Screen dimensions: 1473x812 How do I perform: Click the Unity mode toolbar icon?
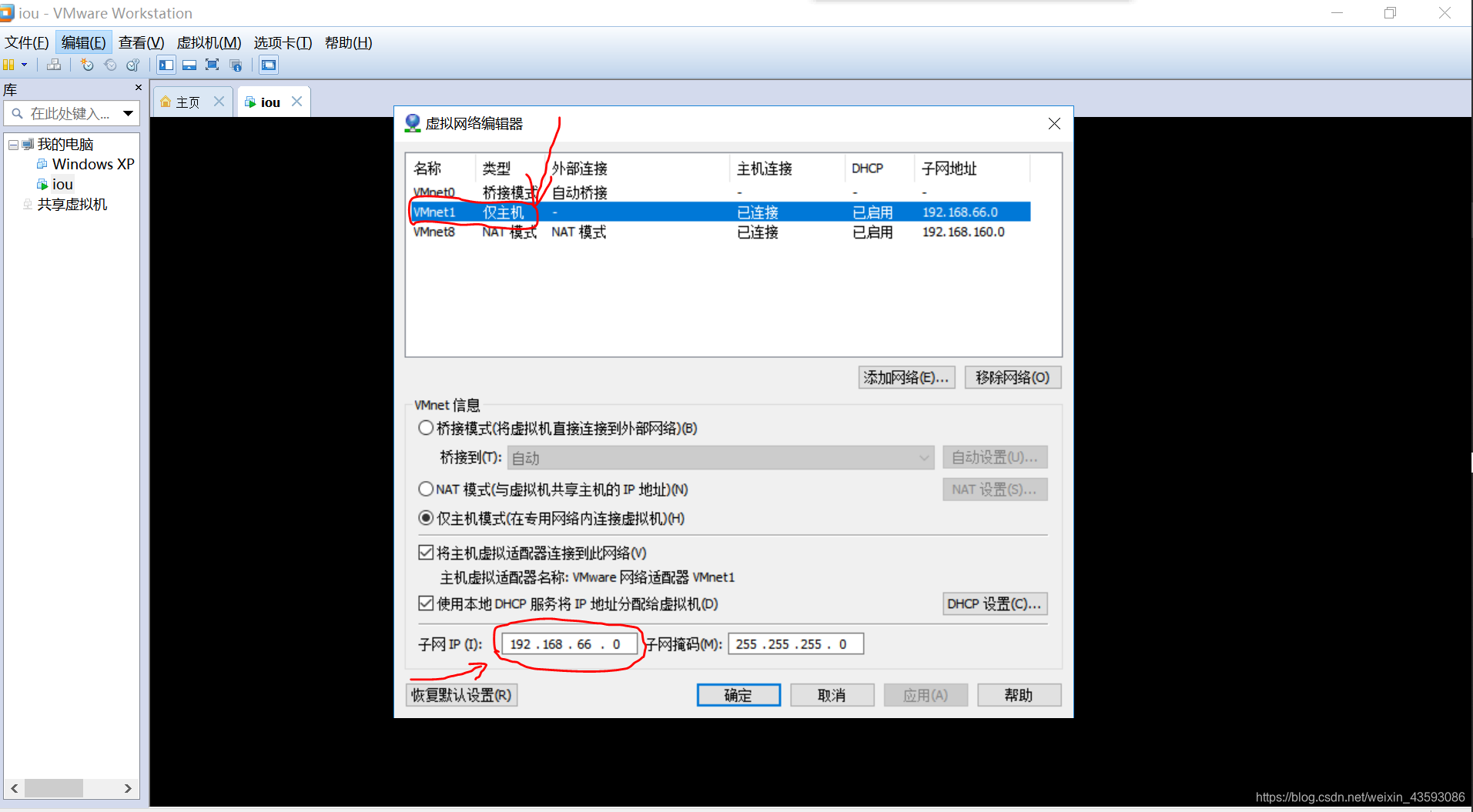[x=236, y=65]
